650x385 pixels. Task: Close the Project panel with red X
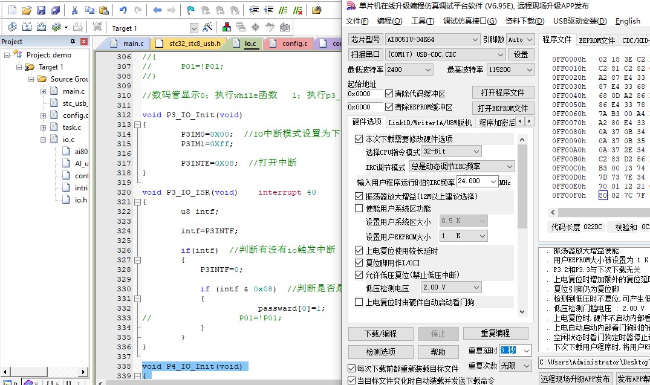(83, 42)
